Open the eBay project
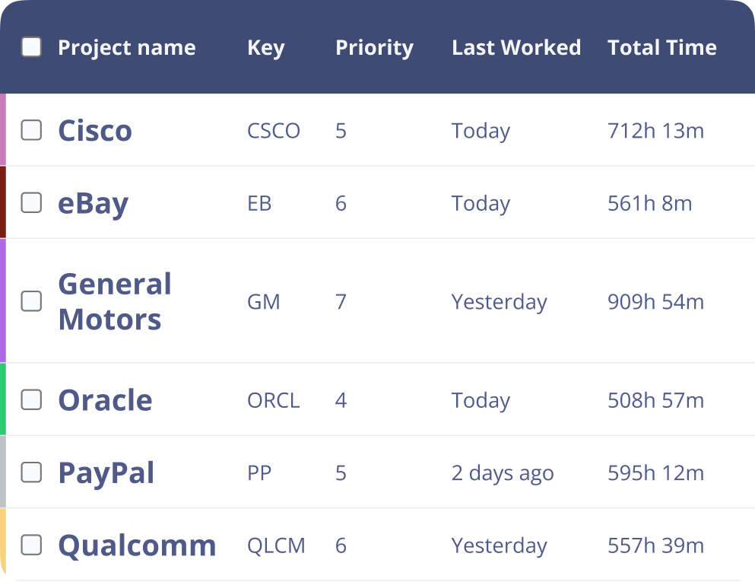The image size is (755, 582). [93, 203]
